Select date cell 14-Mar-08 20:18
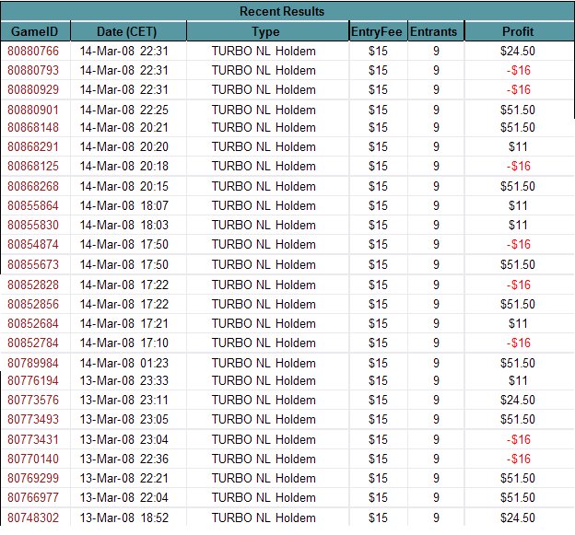This screenshot has width=575, height=535. [x=124, y=167]
